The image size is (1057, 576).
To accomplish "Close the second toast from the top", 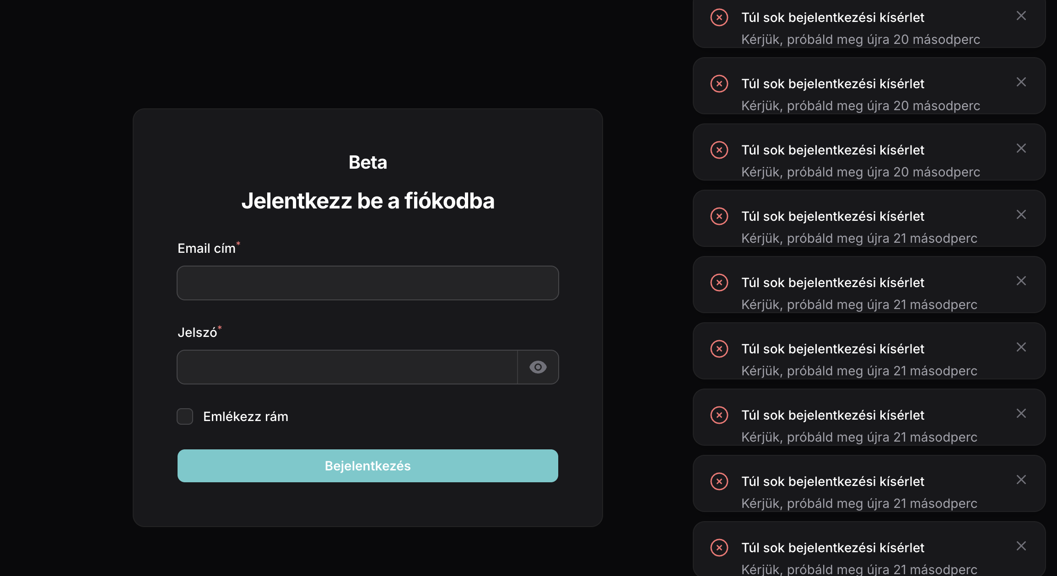I will pyautogui.click(x=1021, y=82).
